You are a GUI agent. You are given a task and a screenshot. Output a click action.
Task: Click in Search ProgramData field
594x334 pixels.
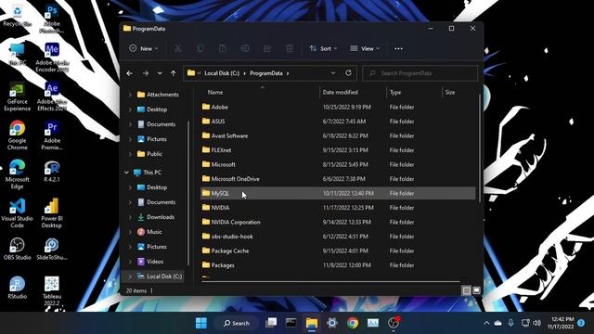(420, 73)
